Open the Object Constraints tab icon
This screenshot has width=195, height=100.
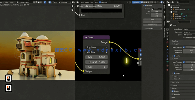click(167, 59)
